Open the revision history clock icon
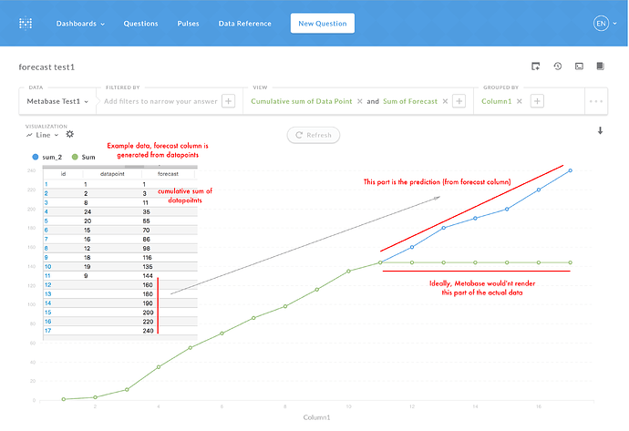Screen dimensions: 629x431 tap(558, 67)
